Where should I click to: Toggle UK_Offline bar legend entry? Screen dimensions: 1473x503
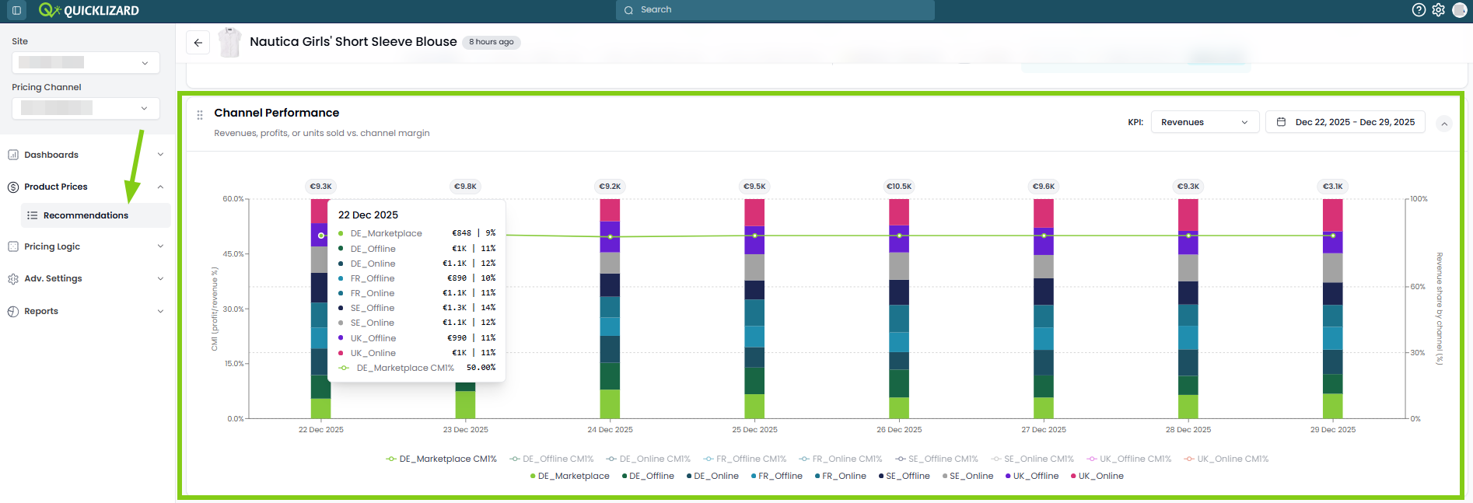[1031, 476]
